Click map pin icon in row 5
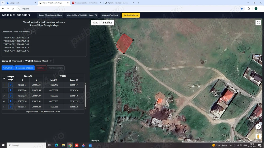Viewport: 264px width, 148px height. point(11,107)
